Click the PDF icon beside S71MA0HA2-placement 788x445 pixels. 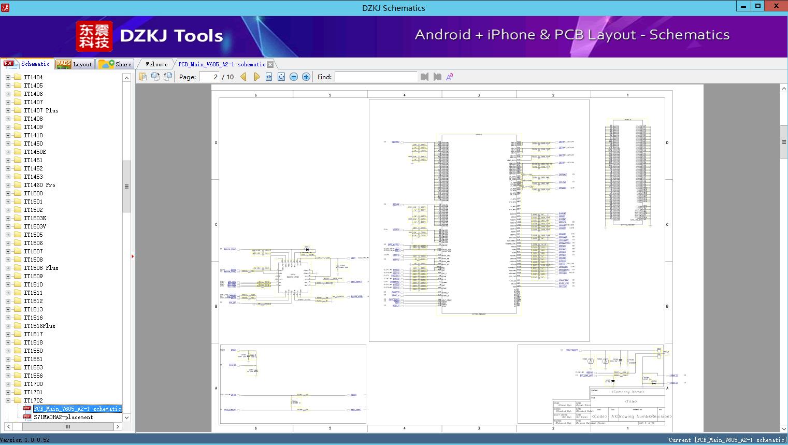(x=27, y=417)
